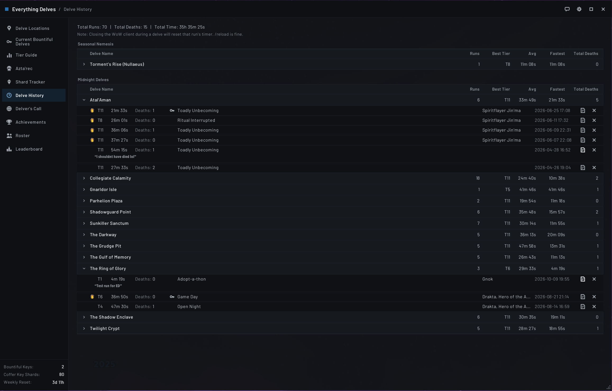Click the "I shouldnt have died lol" note
The width and height of the screenshot is (612, 391).
(x=115, y=157)
